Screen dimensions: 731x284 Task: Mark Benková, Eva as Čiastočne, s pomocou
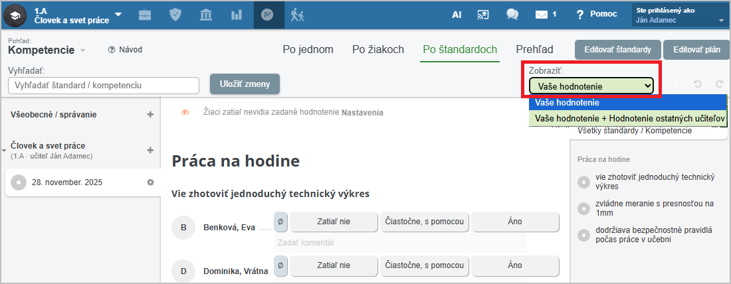[x=425, y=222]
